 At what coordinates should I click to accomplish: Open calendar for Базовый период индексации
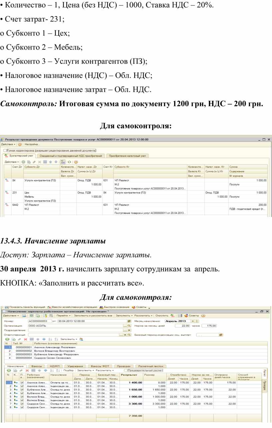[x=221, y=335]
